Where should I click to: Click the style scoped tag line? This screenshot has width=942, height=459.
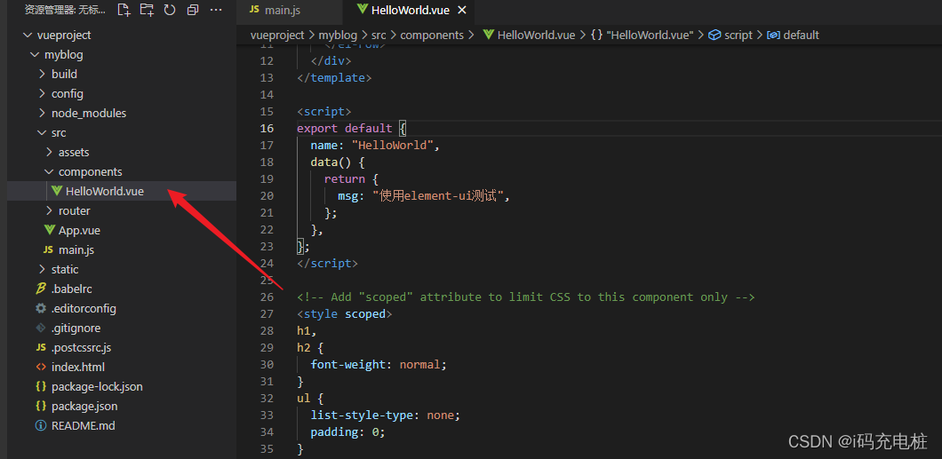[345, 313]
